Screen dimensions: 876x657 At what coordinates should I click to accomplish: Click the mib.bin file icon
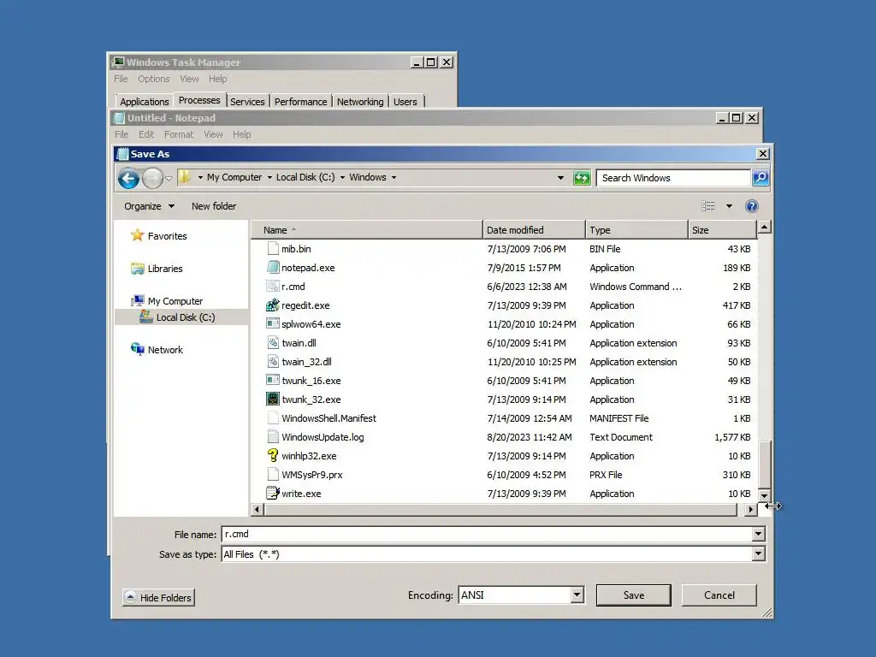coord(273,248)
